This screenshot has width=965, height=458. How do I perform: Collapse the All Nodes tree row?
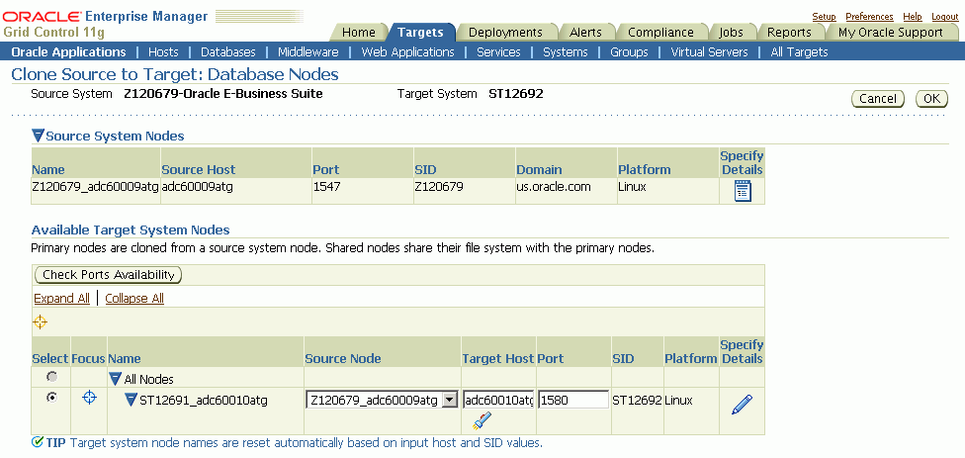(x=115, y=379)
